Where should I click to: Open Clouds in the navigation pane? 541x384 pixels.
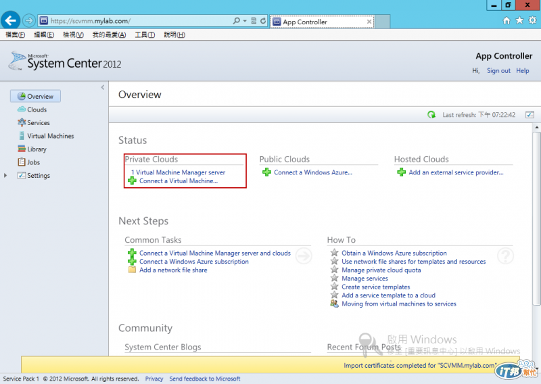[x=32, y=110]
